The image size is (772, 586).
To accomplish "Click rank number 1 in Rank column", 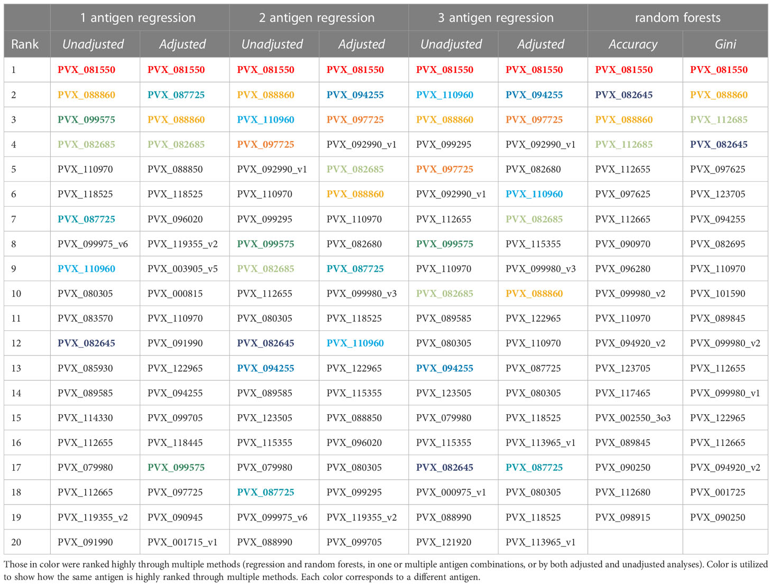I will coord(14,70).
